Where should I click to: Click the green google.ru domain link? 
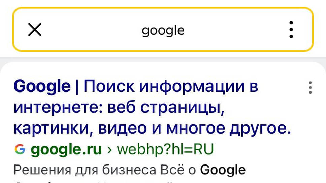(x=66, y=149)
